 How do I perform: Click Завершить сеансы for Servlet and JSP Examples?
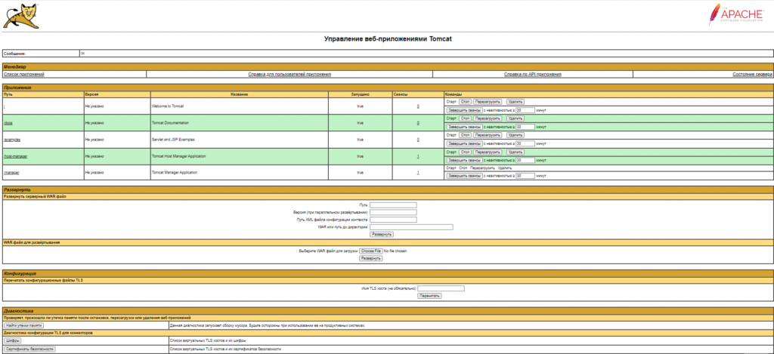point(464,144)
